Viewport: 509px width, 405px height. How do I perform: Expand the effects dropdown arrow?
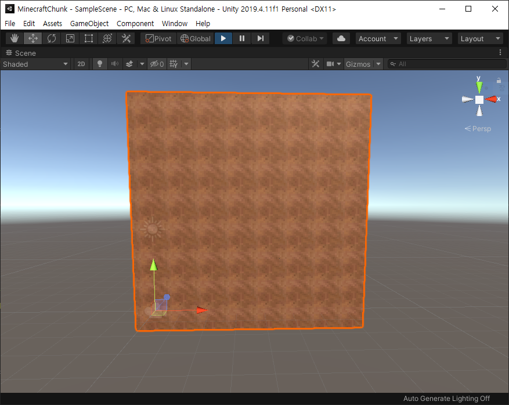point(142,64)
